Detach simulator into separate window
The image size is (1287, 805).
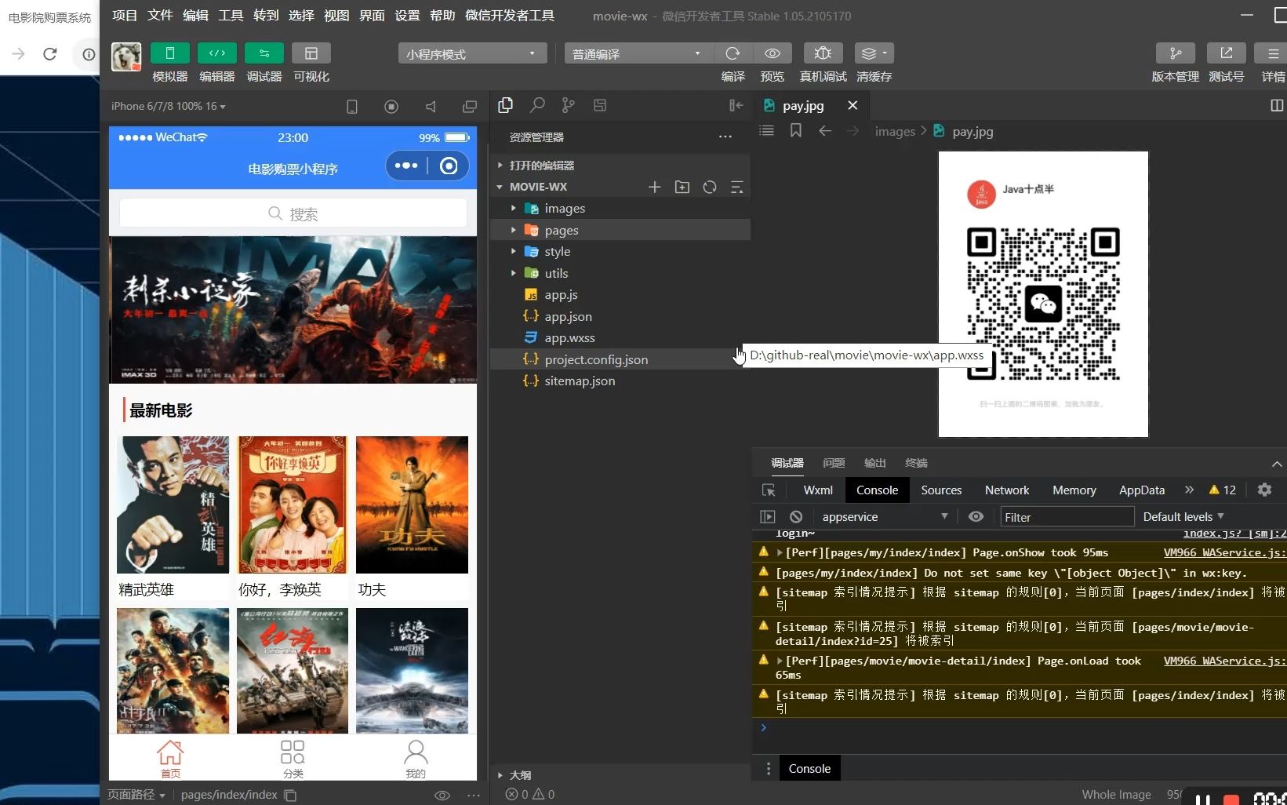pyautogui.click(x=470, y=106)
